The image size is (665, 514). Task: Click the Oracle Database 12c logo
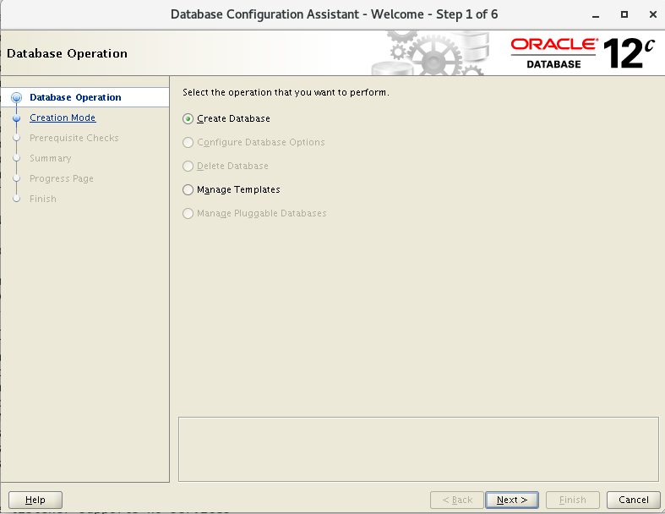click(x=582, y=53)
